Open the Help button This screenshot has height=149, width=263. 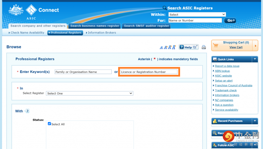tap(189, 47)
